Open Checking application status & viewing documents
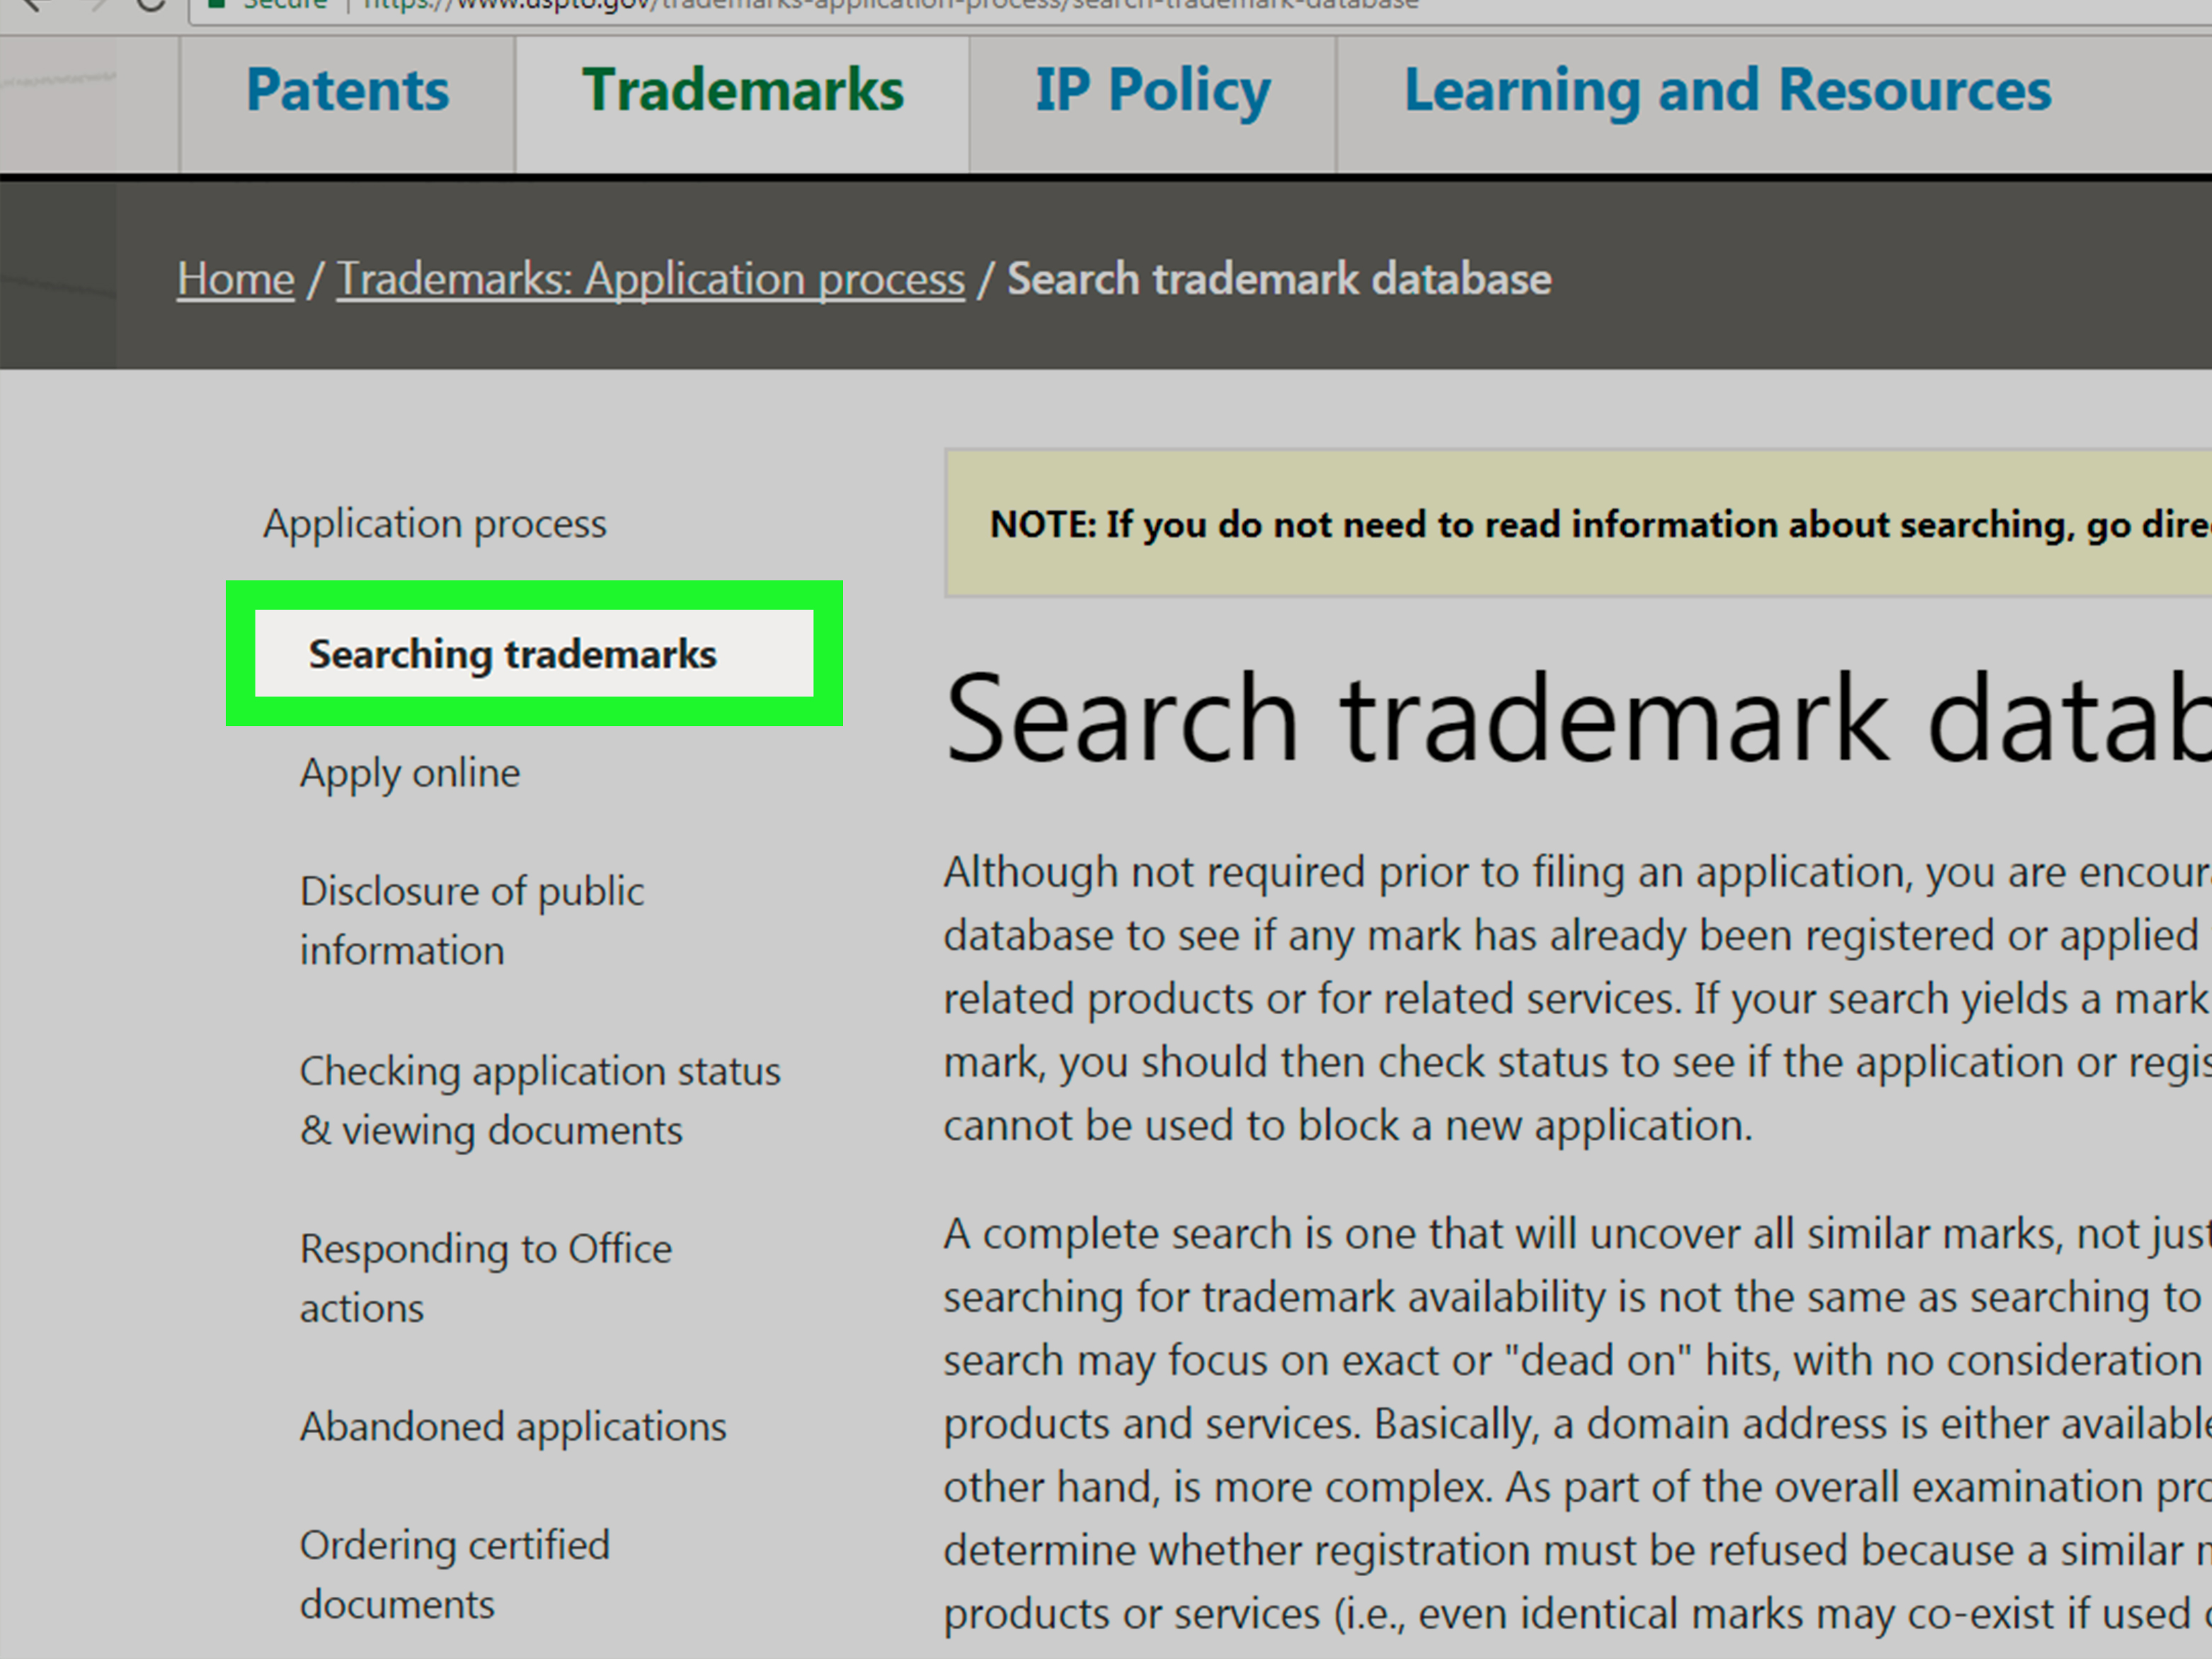Image resolution: width=2212 pixels, height=1659 pixels. 540,1100
